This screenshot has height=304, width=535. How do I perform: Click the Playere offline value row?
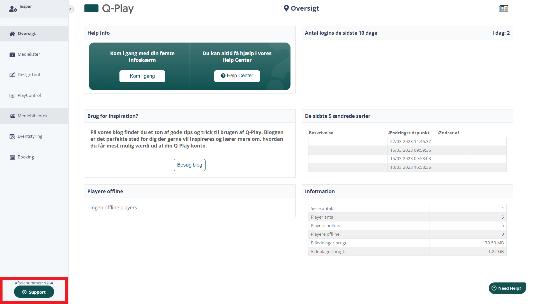pyautogui.click(x=407, y=234)
